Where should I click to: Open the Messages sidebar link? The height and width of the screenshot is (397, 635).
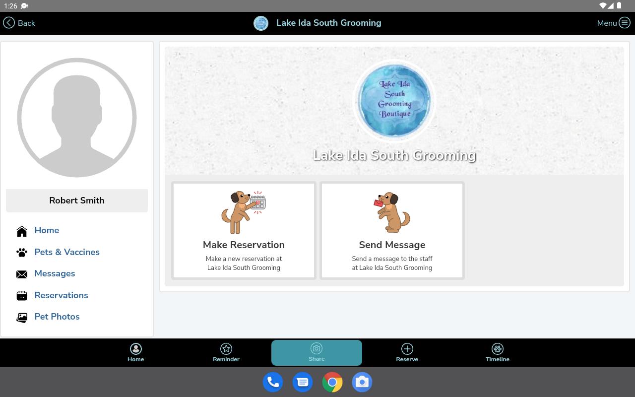(55, 273)
